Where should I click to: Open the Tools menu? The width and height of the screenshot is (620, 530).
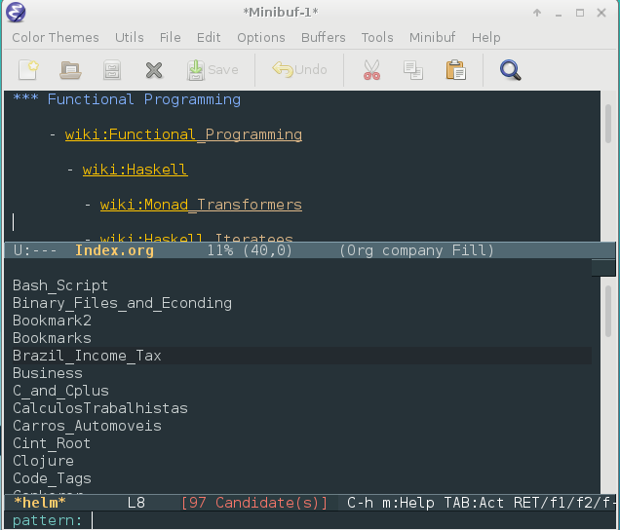click(377, 38)
